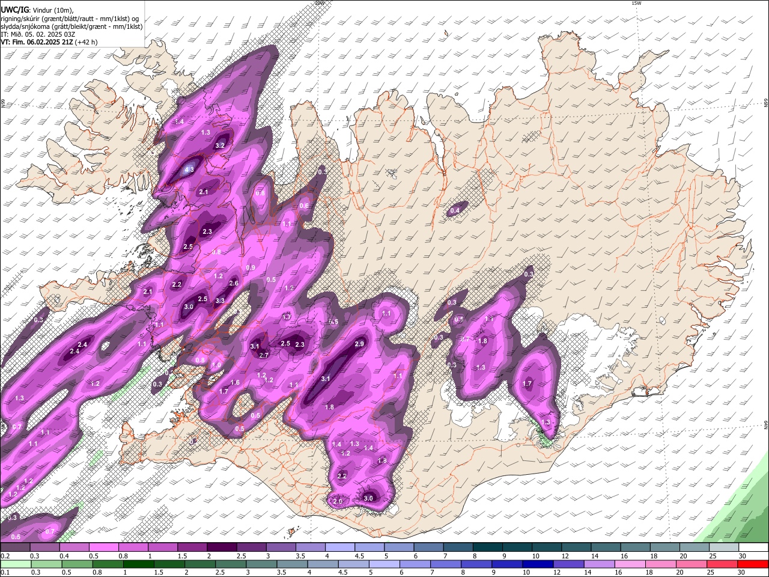Screen dimensions: 769x577
Task: Select the light grey top-row swatch between 25 and 30
Action: coord(724,547)
